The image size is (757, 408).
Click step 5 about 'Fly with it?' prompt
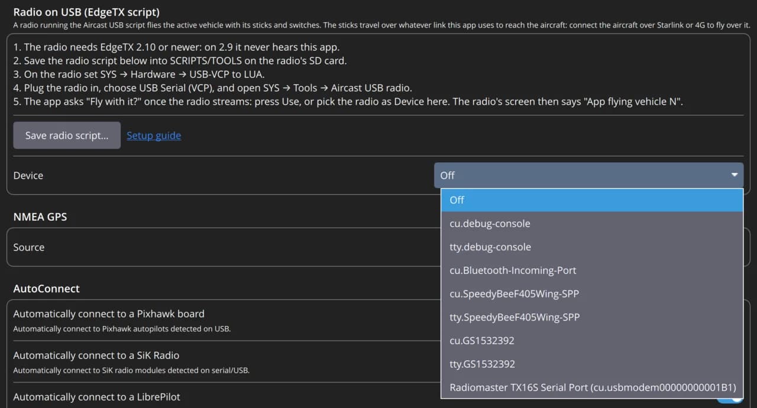tap(348, 102)
